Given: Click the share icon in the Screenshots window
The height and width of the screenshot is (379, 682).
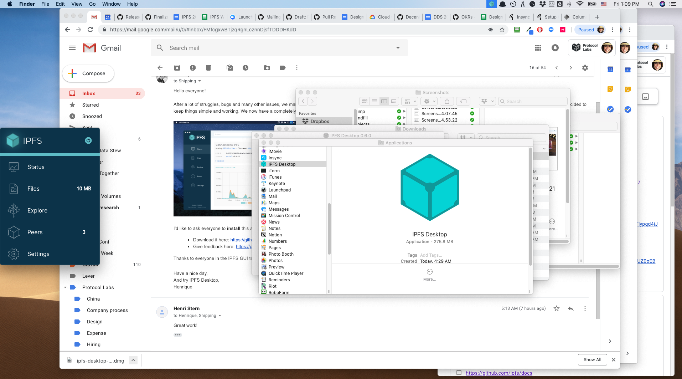Looking at the screenshot, I should tap(447, 101).
